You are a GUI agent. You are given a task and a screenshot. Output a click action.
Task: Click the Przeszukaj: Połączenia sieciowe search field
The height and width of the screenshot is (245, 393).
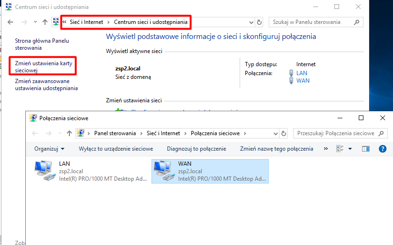point(335,133)
